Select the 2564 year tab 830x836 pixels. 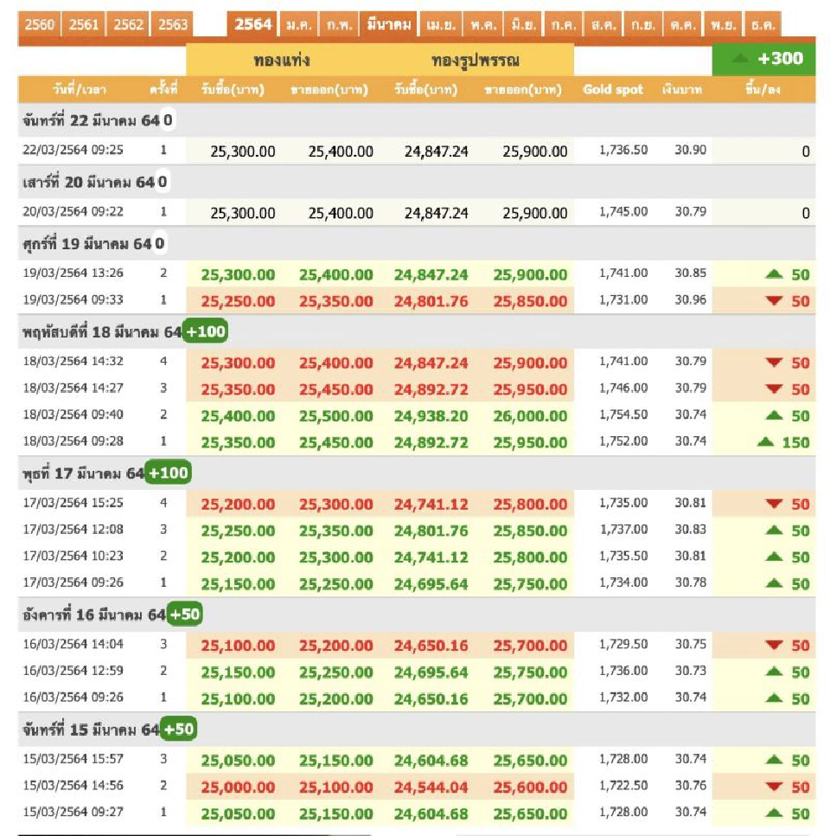tap(253, 24)
